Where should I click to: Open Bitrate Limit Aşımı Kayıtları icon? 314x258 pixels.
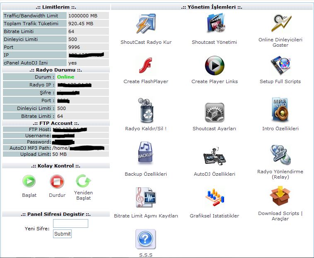pyautogui.click(x=146, y=197)
